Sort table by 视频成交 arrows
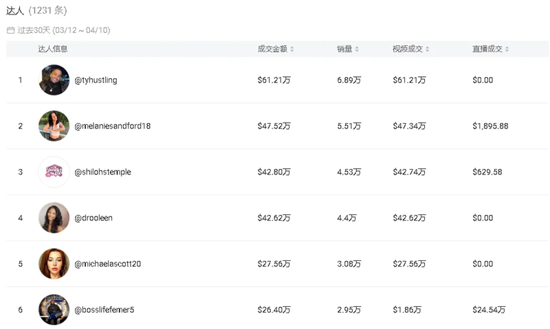 click(x=428, y=49)
